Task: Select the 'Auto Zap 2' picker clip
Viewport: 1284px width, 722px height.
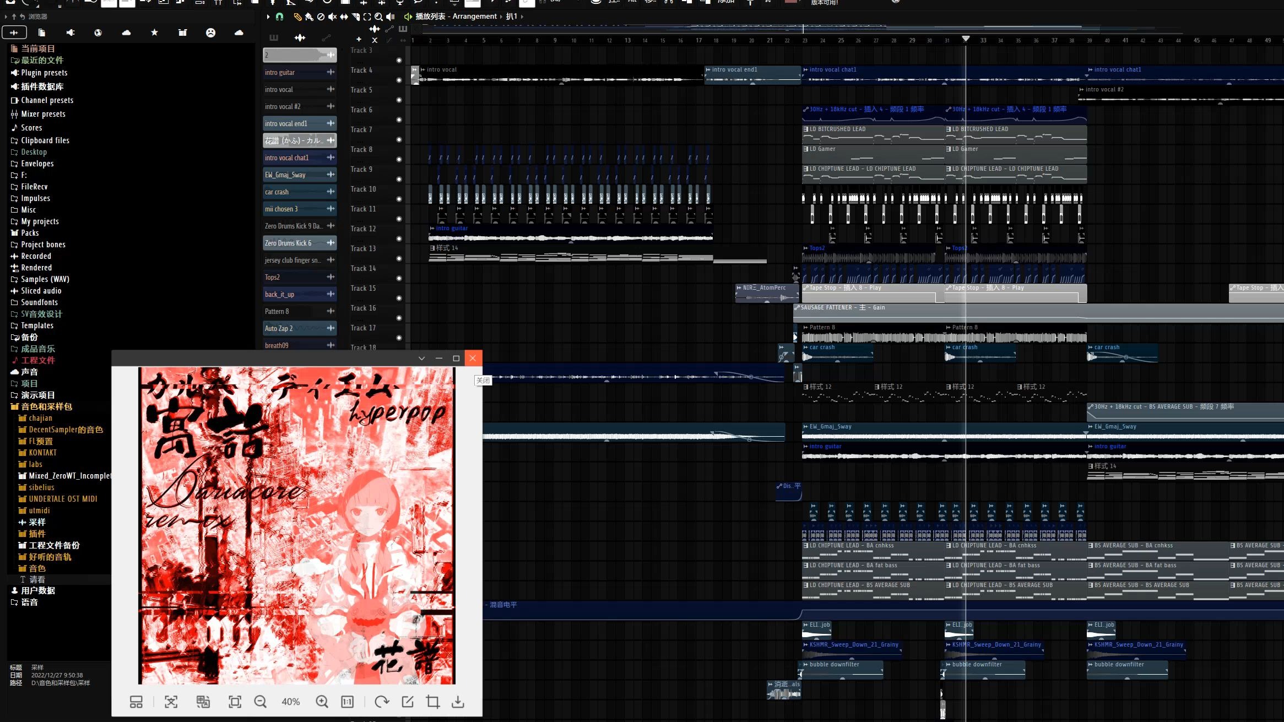Action: (300, 328)
